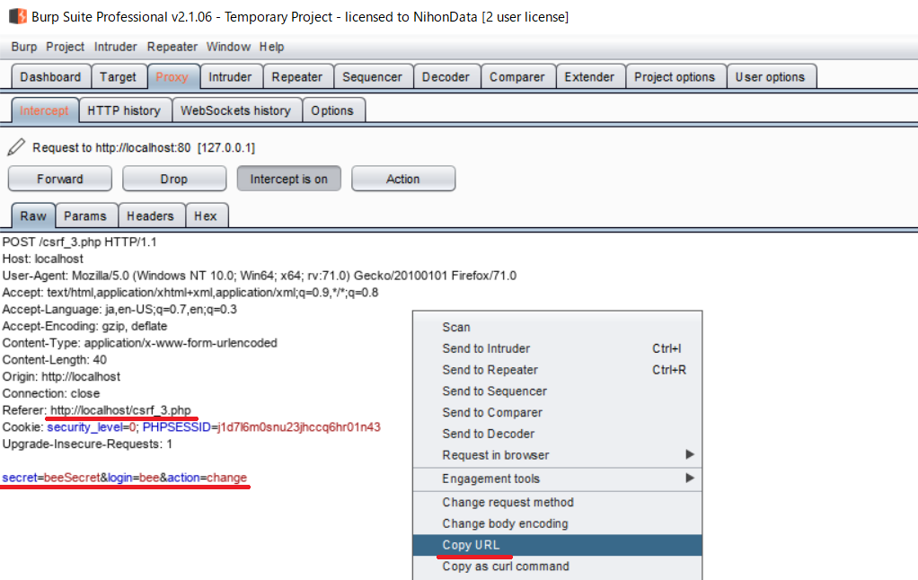918x580 pixels.
Task: Click the Content-Length: 40 line
Action: coord(55,360)
